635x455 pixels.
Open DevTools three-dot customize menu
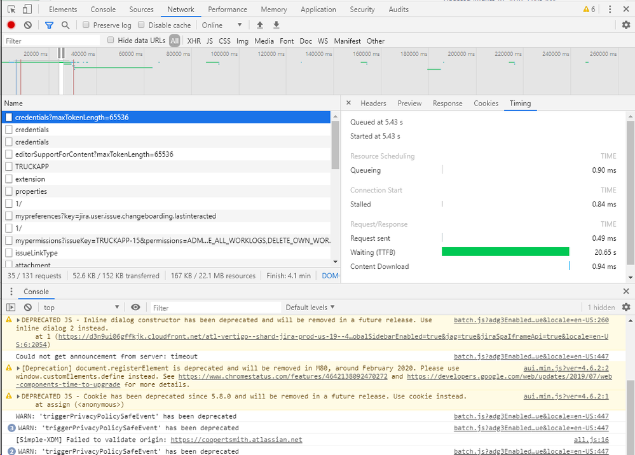point(610,10)
